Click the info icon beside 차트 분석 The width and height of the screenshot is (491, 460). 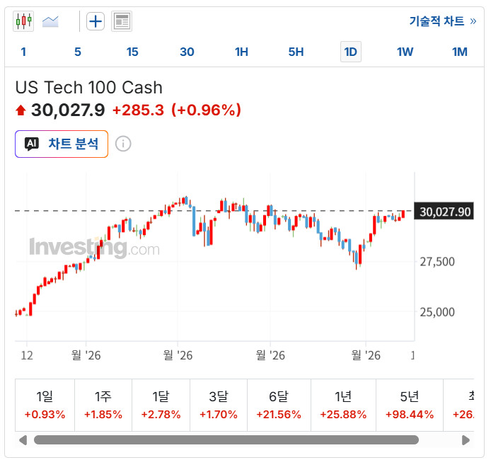point(123,144)
